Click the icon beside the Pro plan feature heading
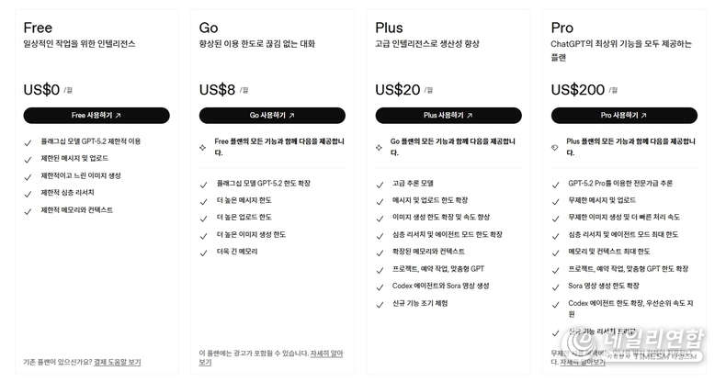Viewport: 726px width, 382px height. (x=555, y=147)
